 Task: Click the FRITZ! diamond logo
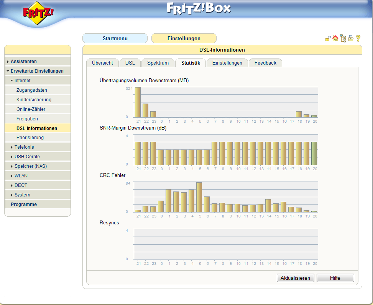coord(38,13)
